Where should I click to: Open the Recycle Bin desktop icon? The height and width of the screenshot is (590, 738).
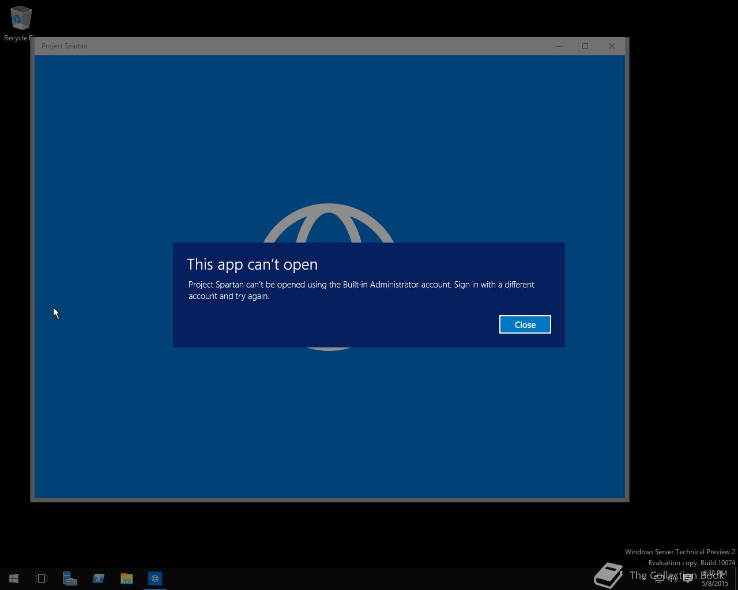[21, 24]
